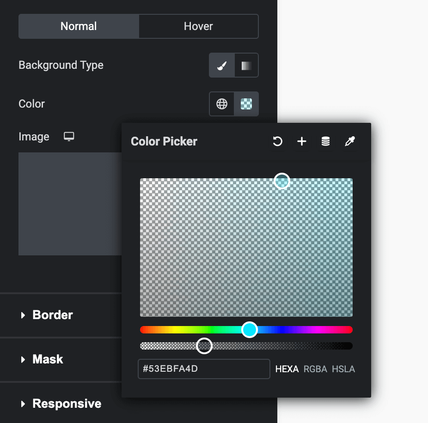This screenshot has height=423, width=428.
Task: Open saved colors with the stack icon
Action: (325, 141)
